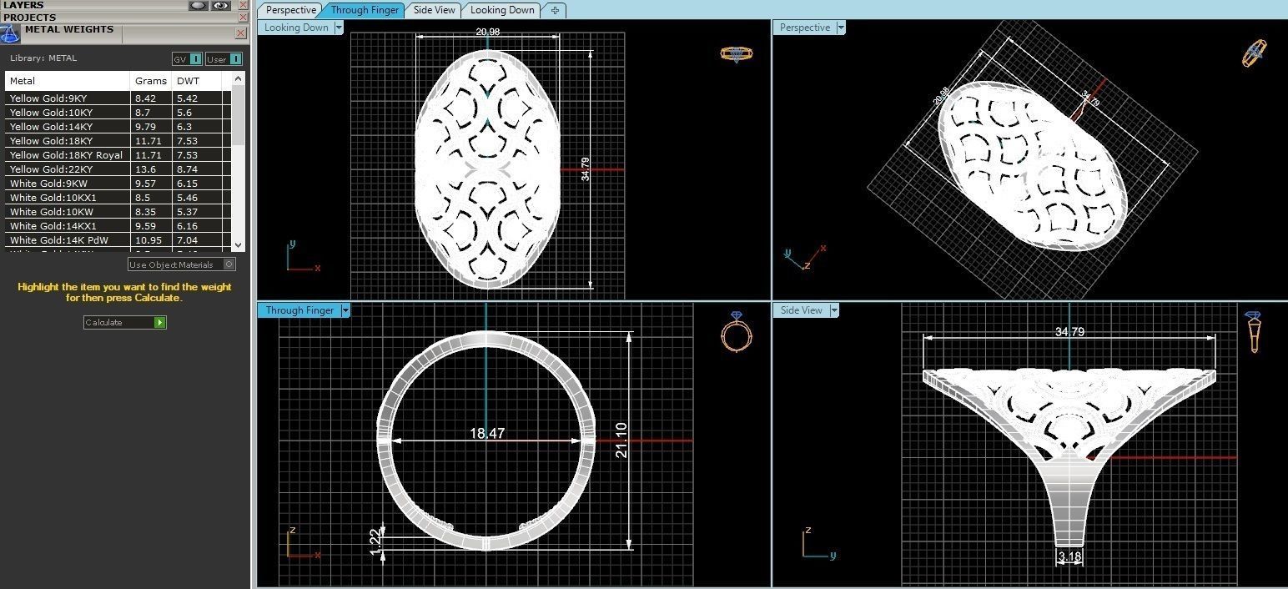This screenshot has height=589, width=1288.
Task: Click the Grams column header
Action: 151,81
